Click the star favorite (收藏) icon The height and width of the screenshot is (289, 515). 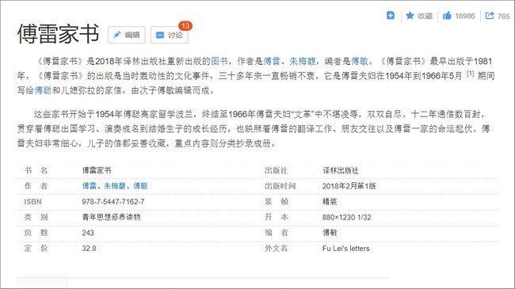(410, 15)
